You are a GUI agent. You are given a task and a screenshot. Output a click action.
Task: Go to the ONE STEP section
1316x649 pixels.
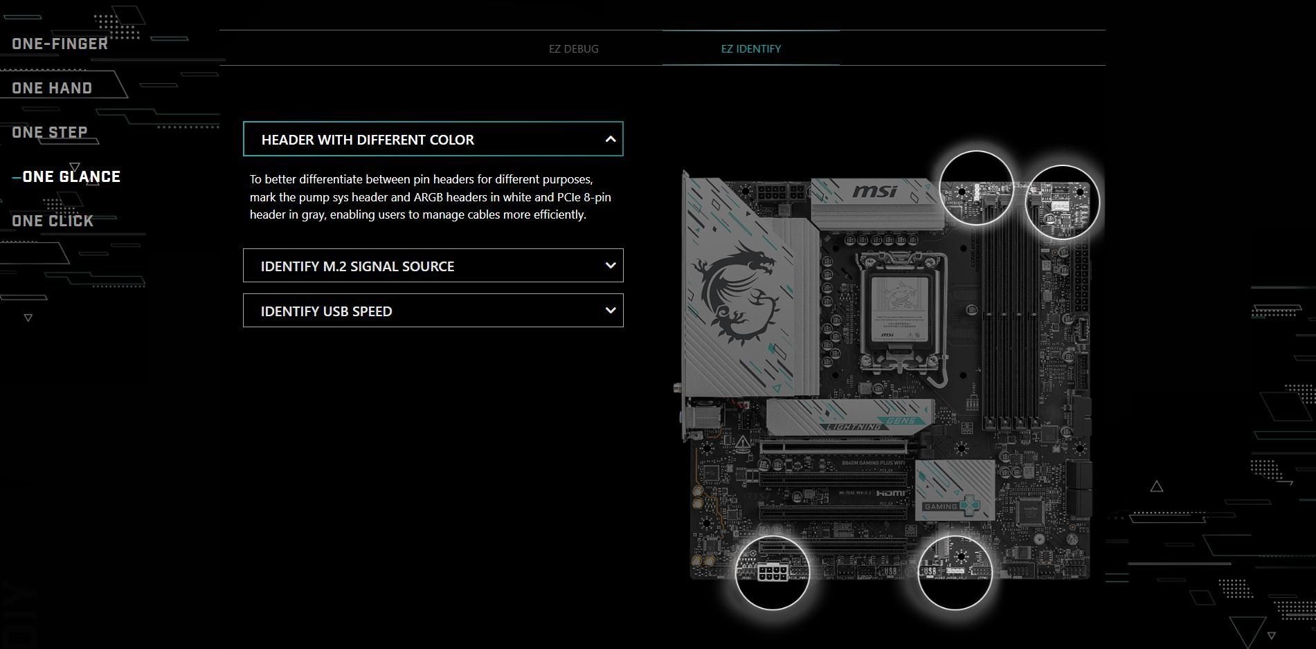click(50, 132)
